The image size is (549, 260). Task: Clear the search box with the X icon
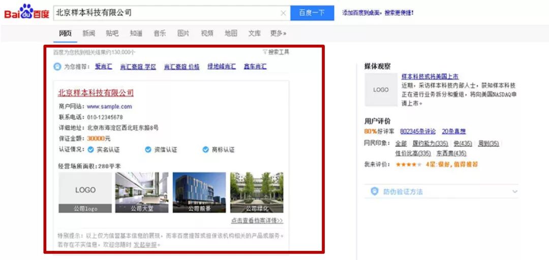pos(283,13)
